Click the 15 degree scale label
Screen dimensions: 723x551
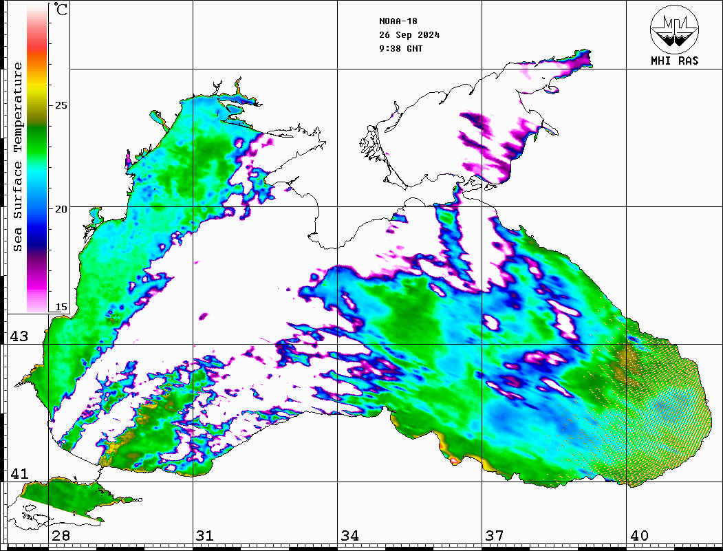pos(61,307)
